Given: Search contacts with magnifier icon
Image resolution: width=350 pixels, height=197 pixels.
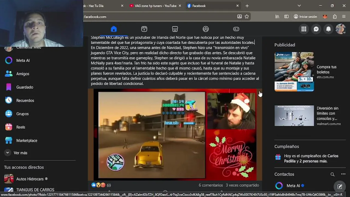Looking at the screenshot, I should [332, 174].
